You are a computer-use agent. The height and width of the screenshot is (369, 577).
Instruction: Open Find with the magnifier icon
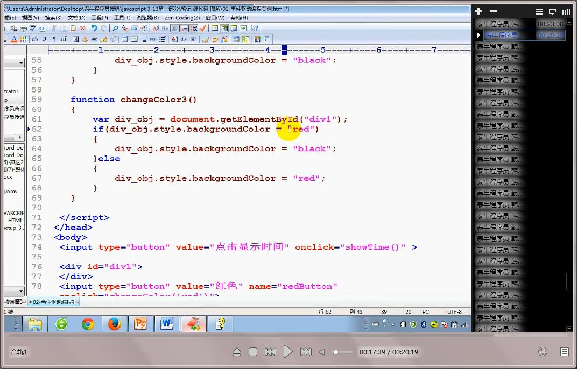coord(116,28)
